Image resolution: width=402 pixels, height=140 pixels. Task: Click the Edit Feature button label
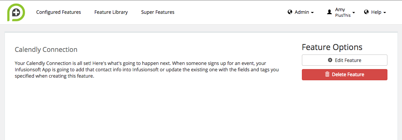[x=348, y=60]
